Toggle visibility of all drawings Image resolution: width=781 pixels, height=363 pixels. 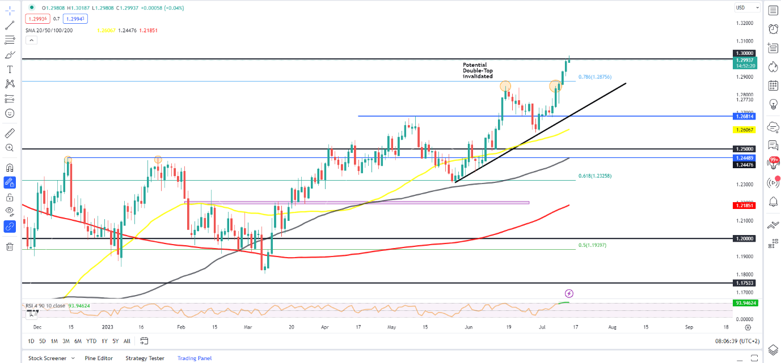(x=10, y=212)
